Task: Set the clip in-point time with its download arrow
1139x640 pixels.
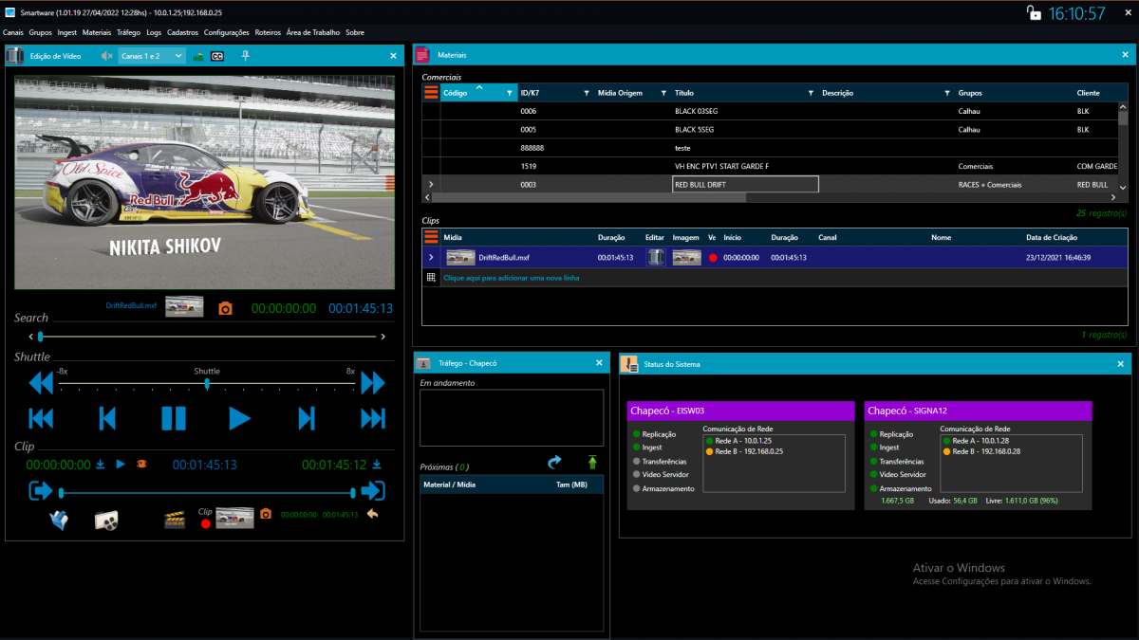Action: pyautogui.click(x=100, y=465)
